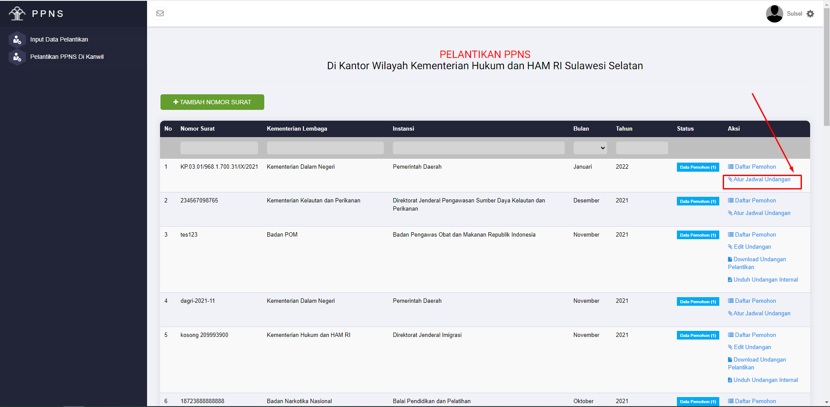Open Daftar Pemohon for 18723888888888 row

(752, 401)
